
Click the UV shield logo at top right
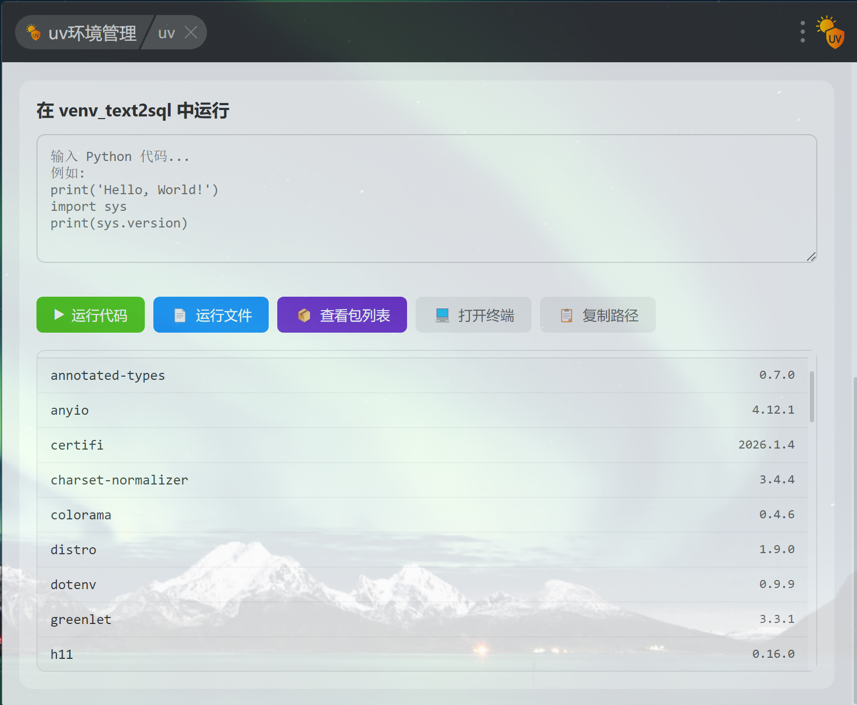[830, 32]
